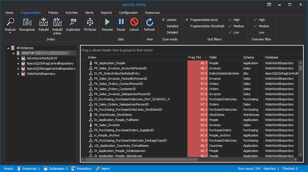Click the Rebuild index icon

[x=43, y=22]
